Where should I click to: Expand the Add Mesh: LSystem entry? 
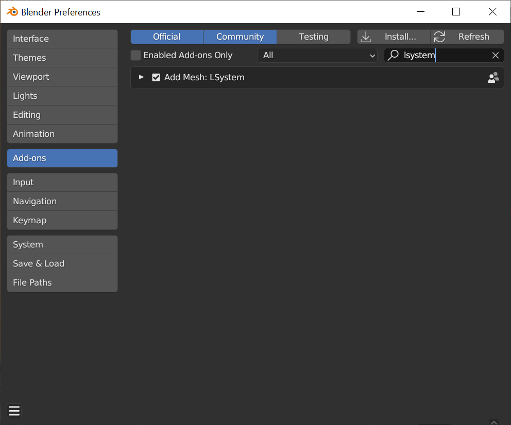(x=141, y=77)
